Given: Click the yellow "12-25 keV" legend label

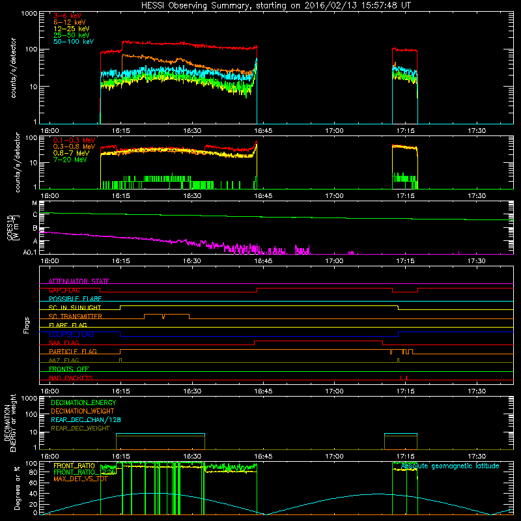Looking at the screenshot, I should pos(72,29).
